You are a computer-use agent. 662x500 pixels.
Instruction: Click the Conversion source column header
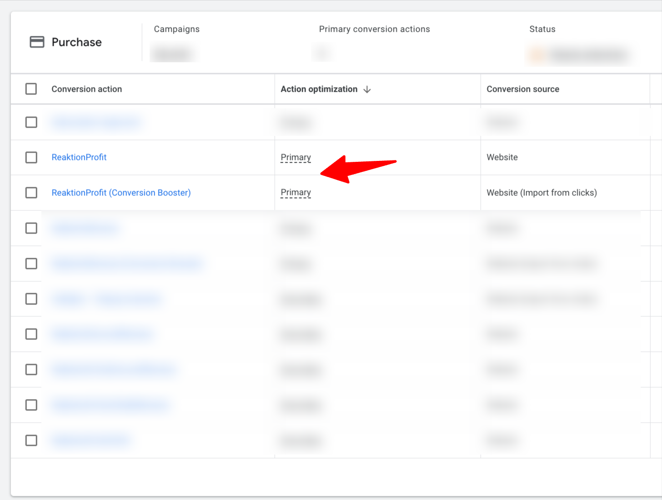click(x=523, y=89)
